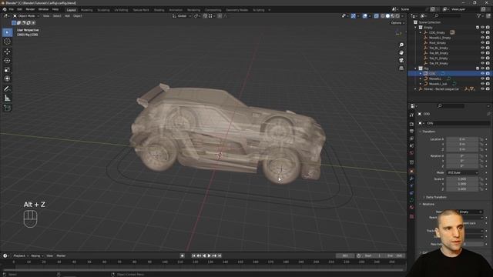Click the Options button in viewport
This screenshot has width=493, height=277.
point(397,23)
